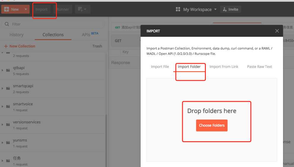This screenshot has height=167, width=294.
Task: Open the new window icon dropdown
Action: tap(82, 9)
